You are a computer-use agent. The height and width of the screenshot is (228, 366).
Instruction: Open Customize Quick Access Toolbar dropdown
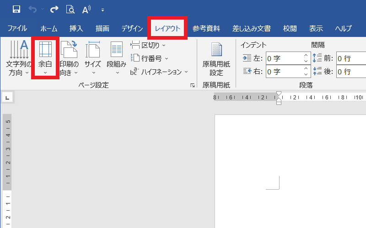point(102,10)
